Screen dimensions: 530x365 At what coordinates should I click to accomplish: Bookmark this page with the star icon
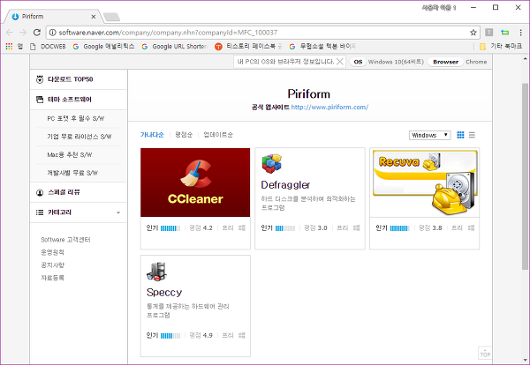tap(473, 33)
